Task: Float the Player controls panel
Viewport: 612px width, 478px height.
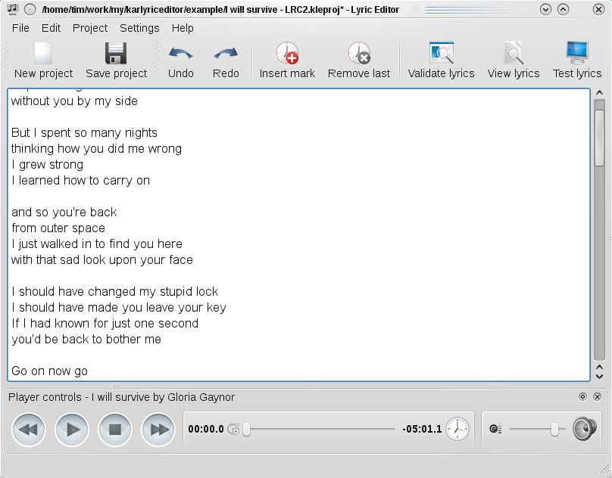Action: click(x=582, y=397)
